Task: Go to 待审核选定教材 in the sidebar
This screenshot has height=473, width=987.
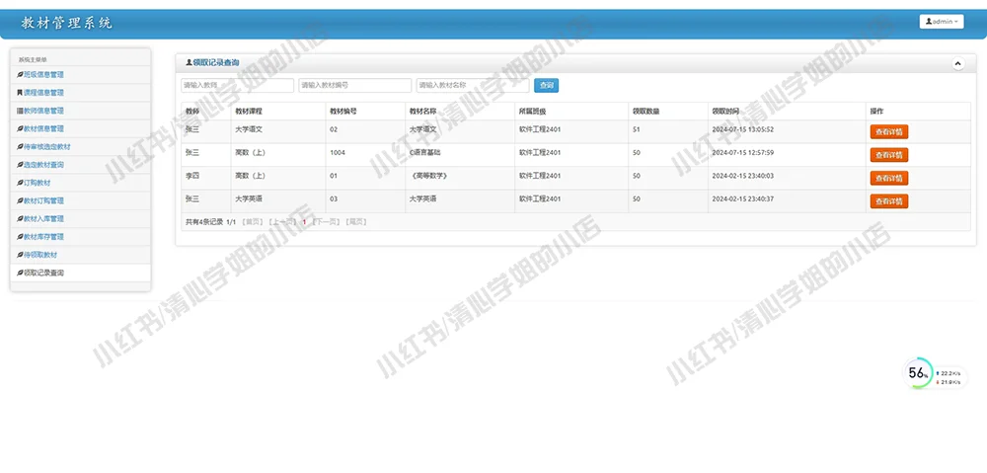Action: 81,147
